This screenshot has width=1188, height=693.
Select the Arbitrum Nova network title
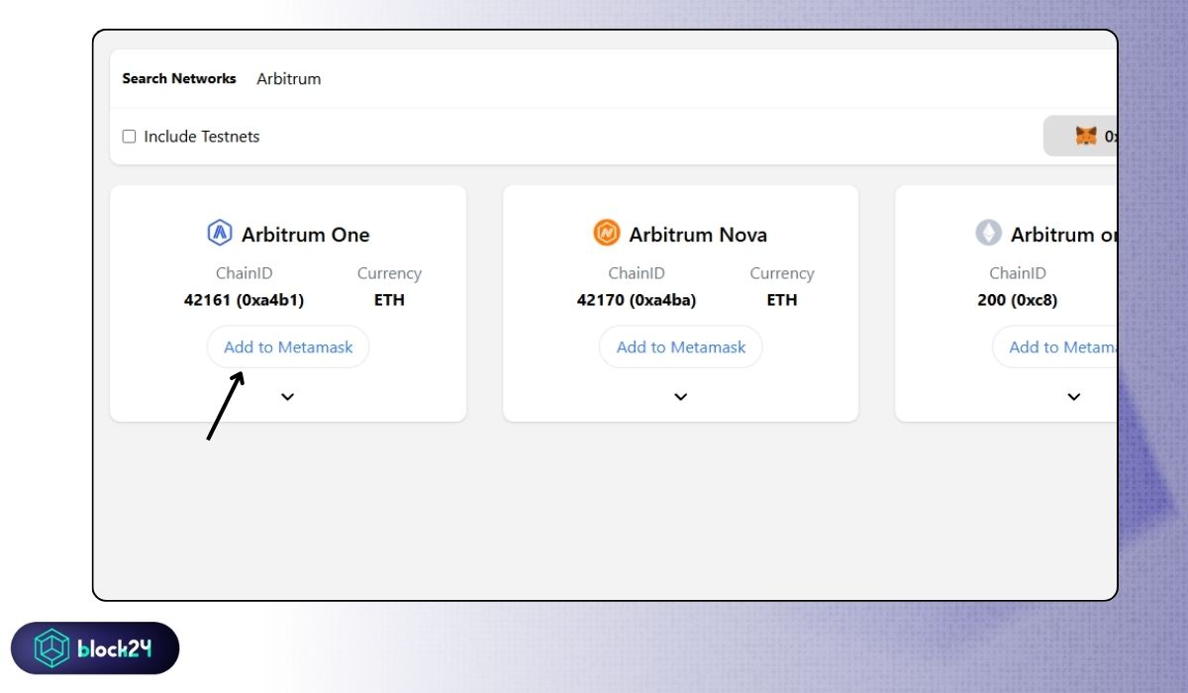(x=698, y=235)
